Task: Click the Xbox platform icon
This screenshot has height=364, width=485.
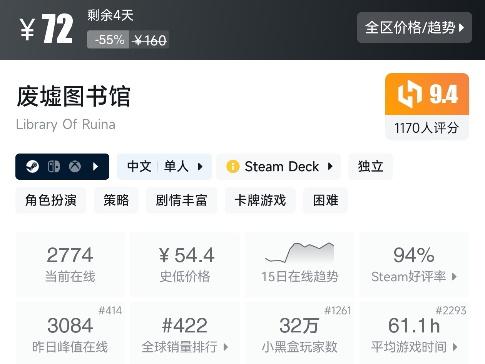Action: click(x=75, y=166)
